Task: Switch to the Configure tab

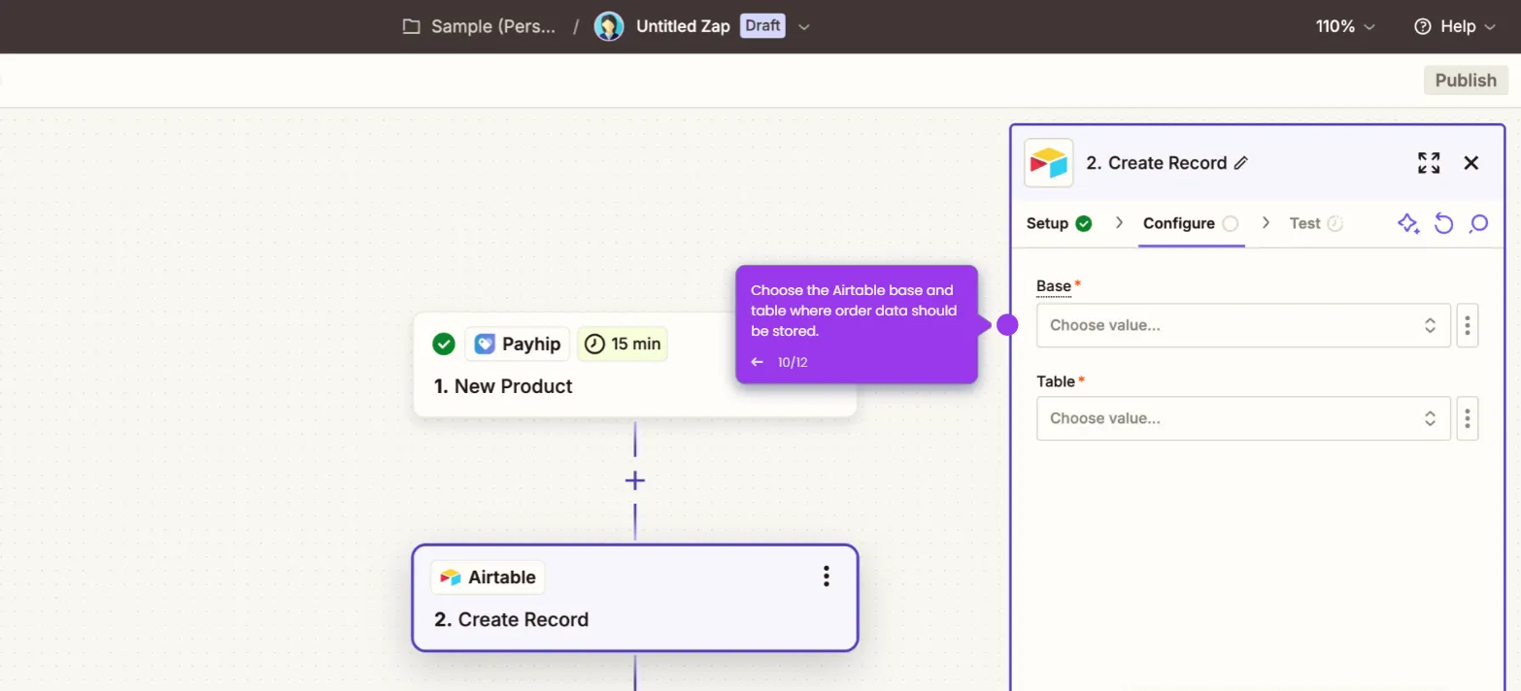Action: point(1191,223)
